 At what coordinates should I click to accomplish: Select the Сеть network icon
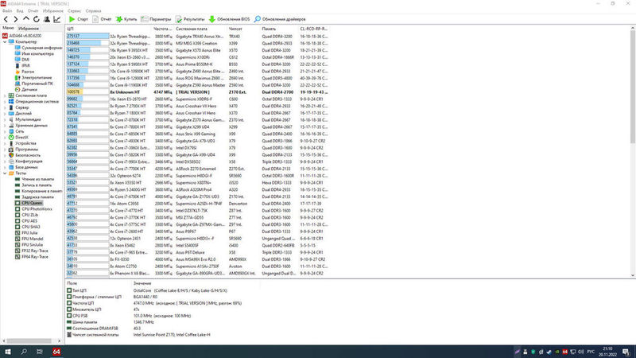pyautogui.click(x=11, y=131)
